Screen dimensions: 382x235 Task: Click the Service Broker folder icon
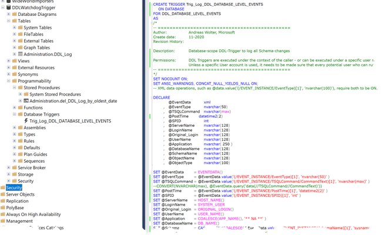click(14, 167)
